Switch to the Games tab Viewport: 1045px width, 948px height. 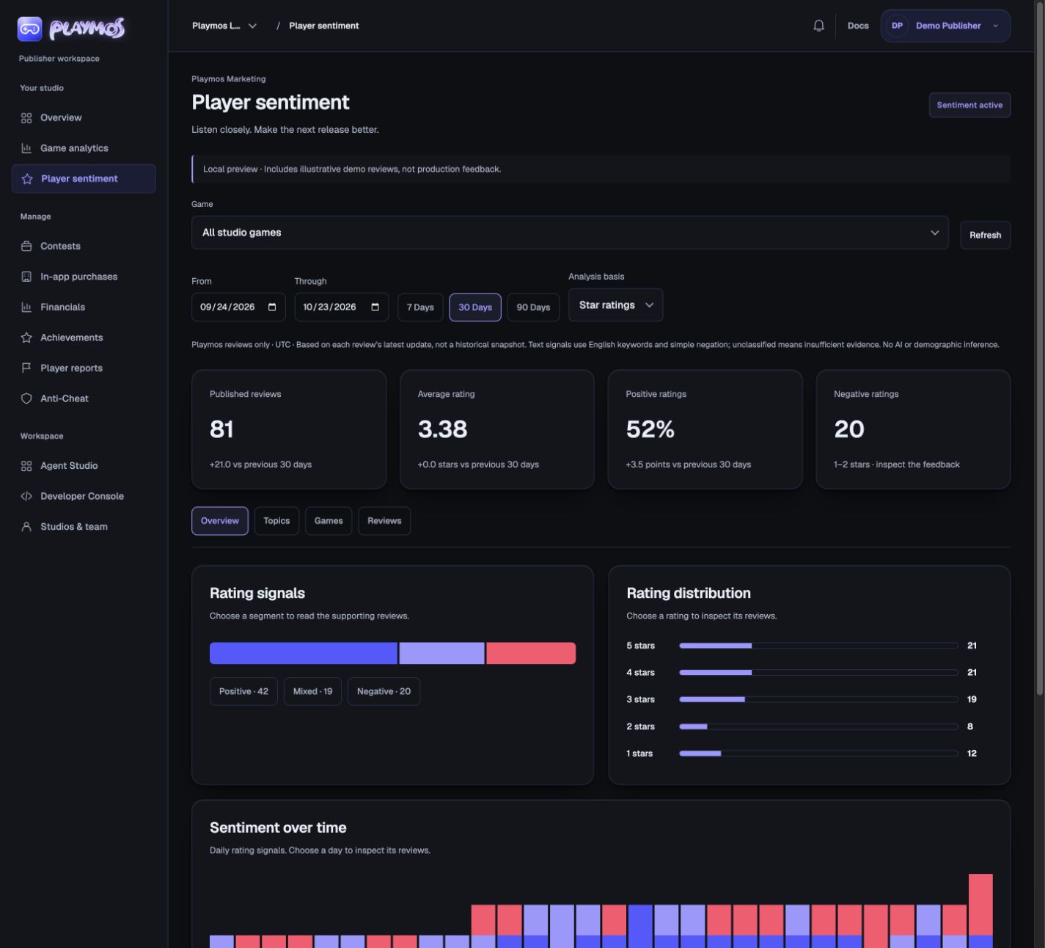(x=329, y=521)
